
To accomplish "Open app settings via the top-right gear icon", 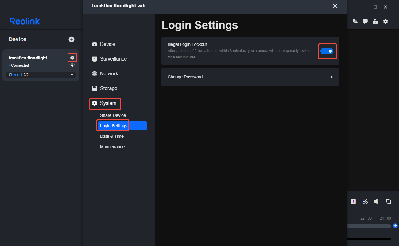I will (x=385, y=21).
